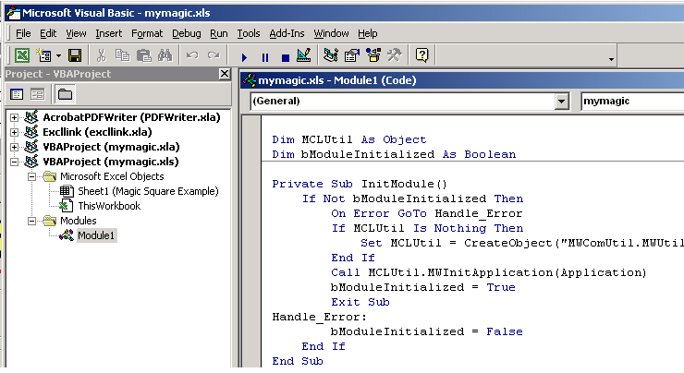Toggle Folders view icon in Project panel
This screenshot has width=684, height=373.
[65, 94]
